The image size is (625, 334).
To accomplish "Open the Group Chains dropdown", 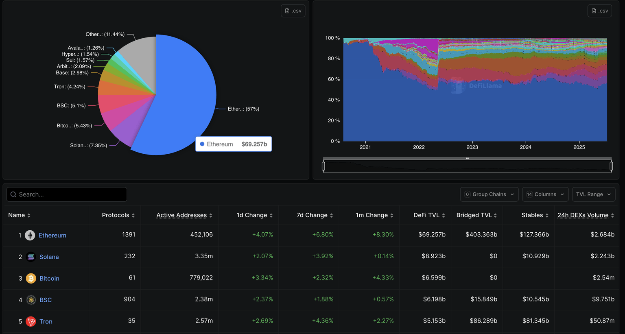I will (x=489, y=194).
